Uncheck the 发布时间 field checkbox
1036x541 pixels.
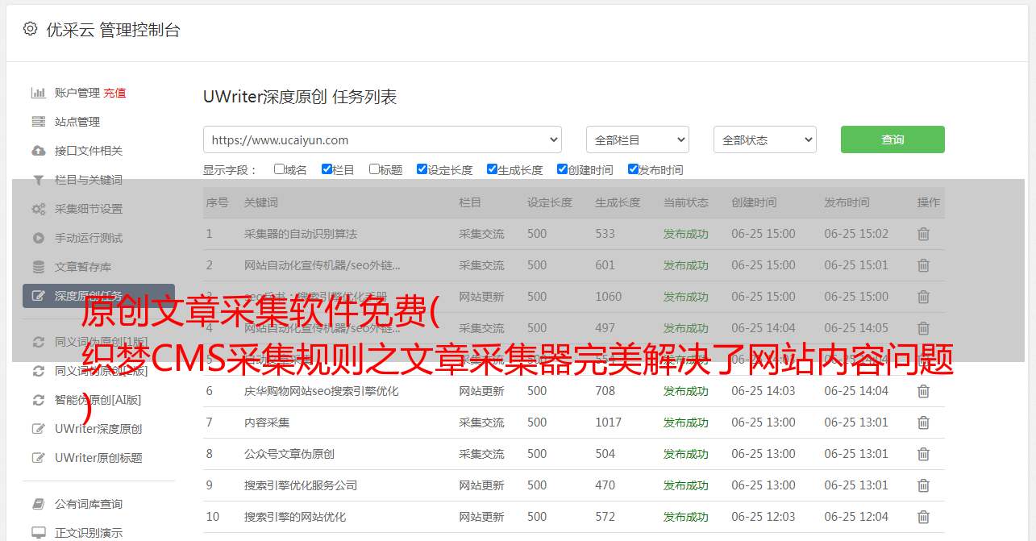coord(633,169)
